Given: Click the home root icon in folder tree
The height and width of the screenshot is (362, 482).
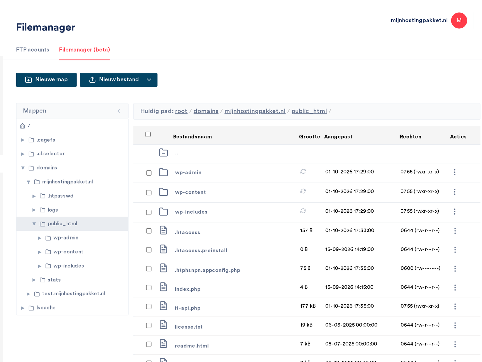Looking at the screenshot, I should (22, 126).
